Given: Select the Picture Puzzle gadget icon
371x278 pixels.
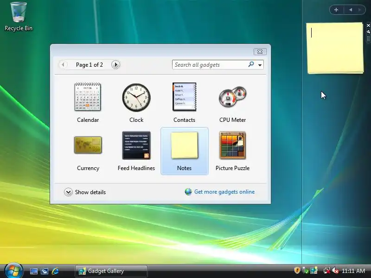Looking at the screenshot, I should (233, 145).
